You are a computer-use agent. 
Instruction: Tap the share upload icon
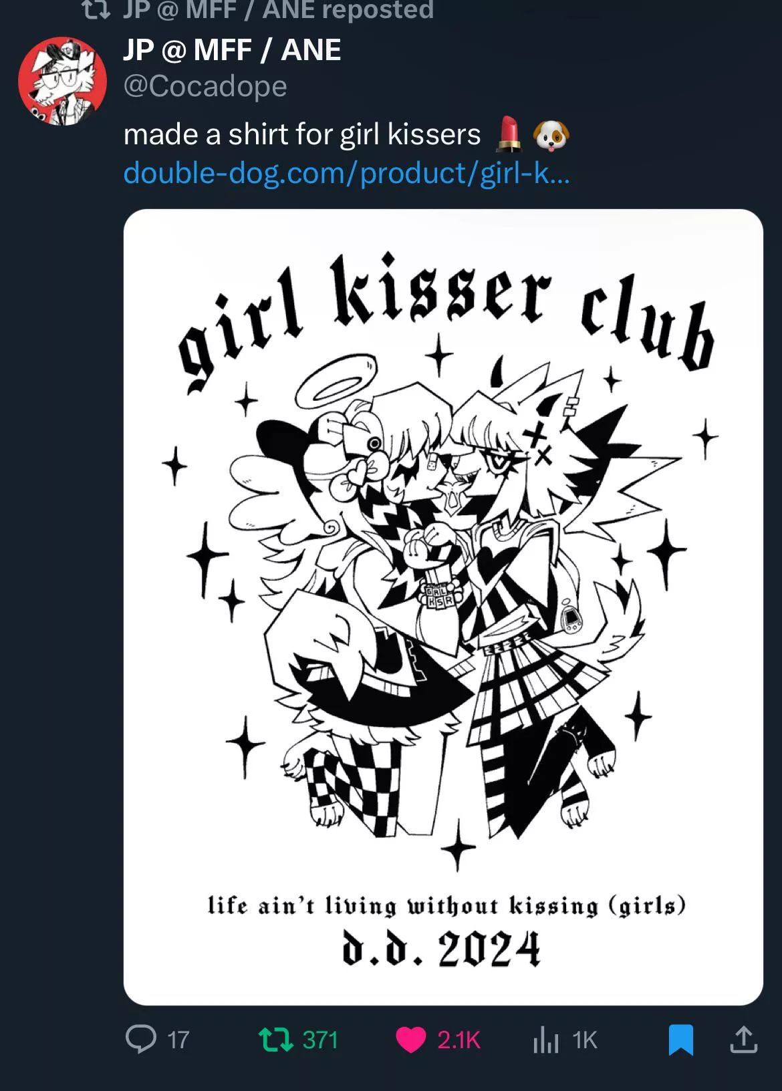(x=743, y=1040)
